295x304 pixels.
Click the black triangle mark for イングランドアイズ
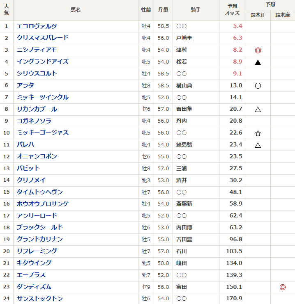[x=258, y=62]
